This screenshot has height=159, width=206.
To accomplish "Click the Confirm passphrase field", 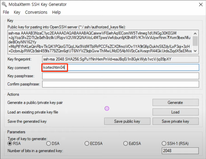I will 120,84.
